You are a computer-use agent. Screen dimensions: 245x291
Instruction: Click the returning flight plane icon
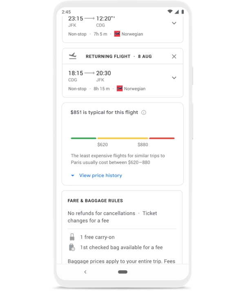[x=73, y=56]
